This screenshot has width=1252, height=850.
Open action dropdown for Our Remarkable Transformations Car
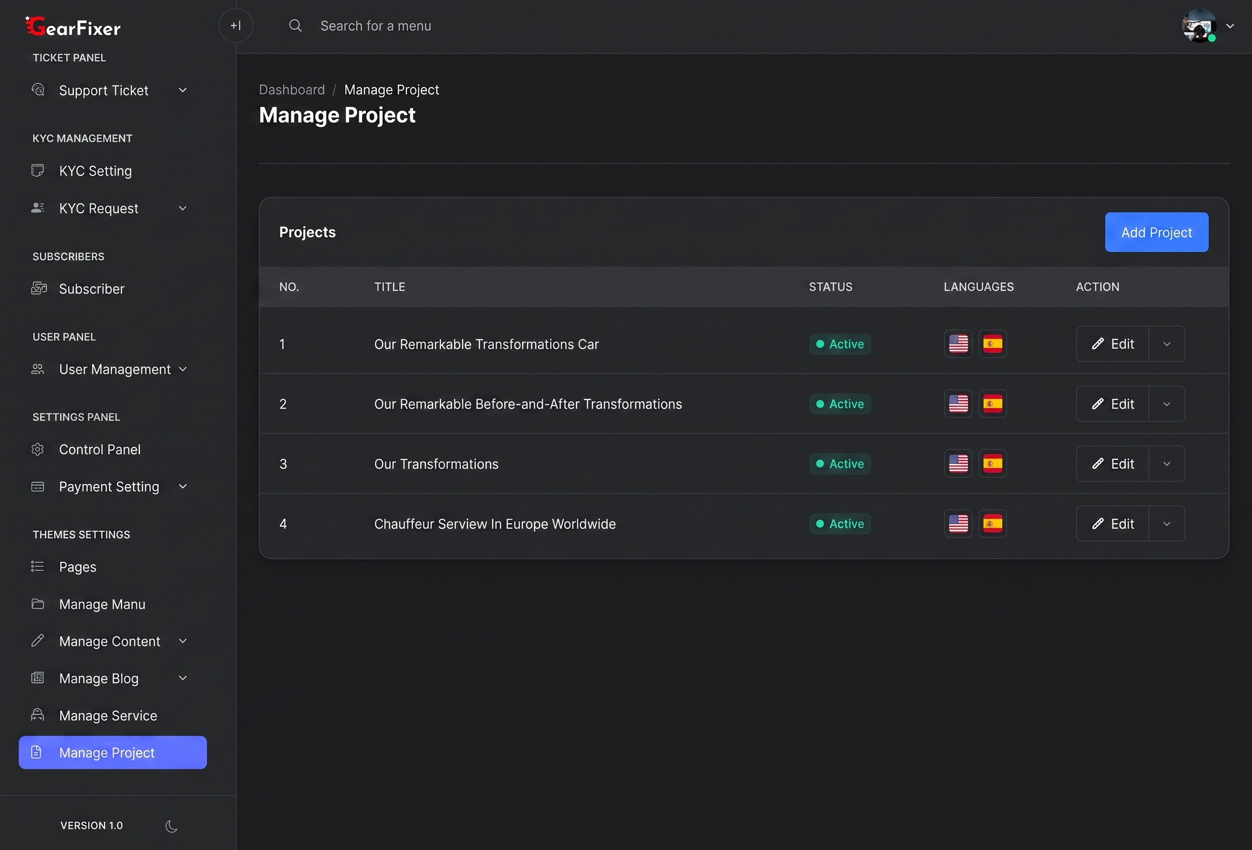point(1167,344)
